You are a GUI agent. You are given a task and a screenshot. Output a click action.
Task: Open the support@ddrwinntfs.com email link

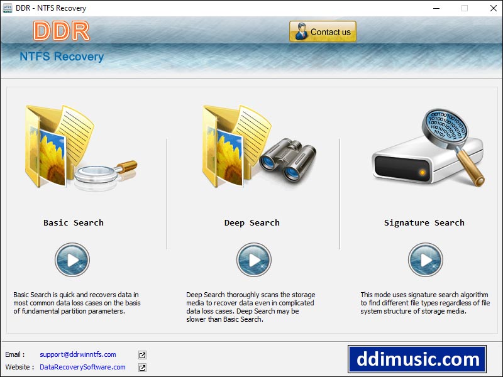point(77,354)
